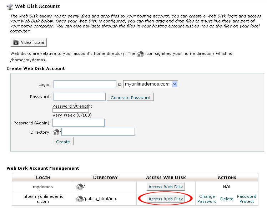267x216 pixels.
Task: Generate a random password
Action: pos(130,97)
